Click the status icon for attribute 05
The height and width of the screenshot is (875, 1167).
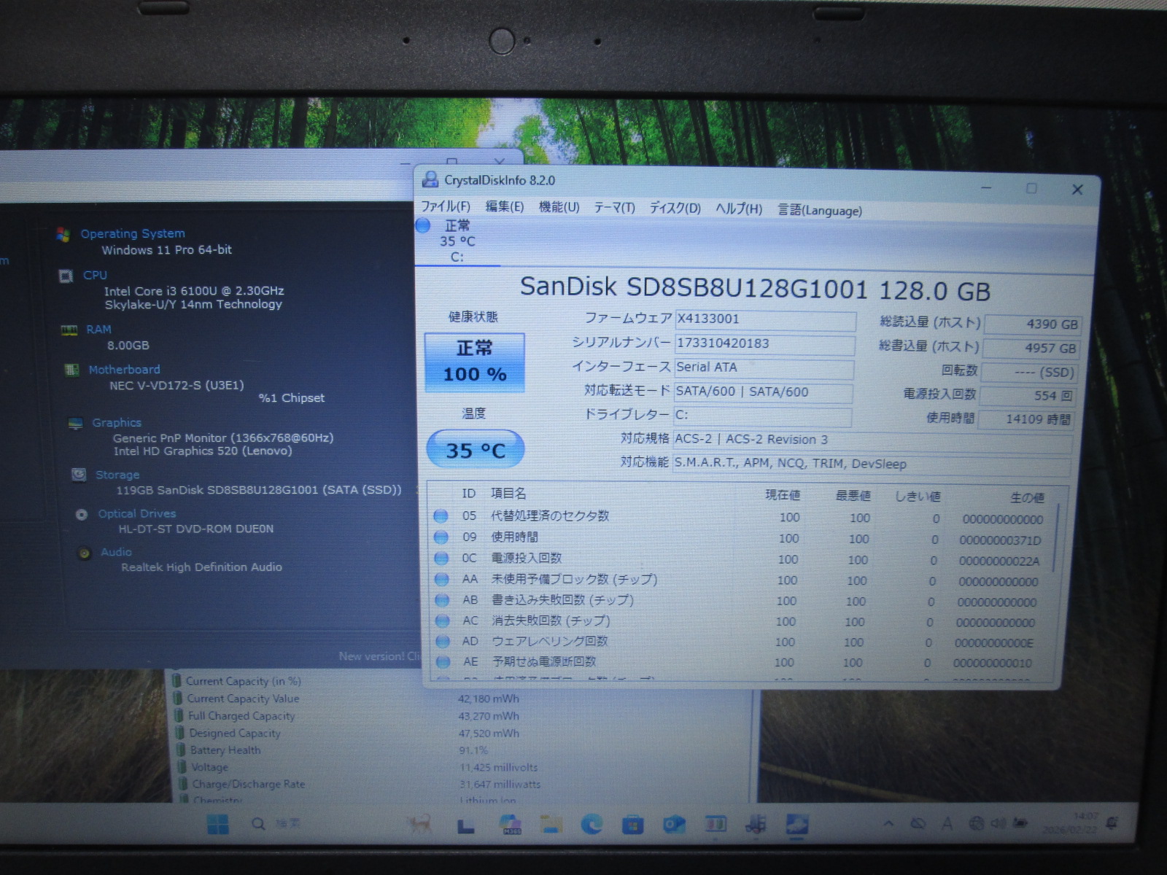pyautogui.click(x=441, y=516)
